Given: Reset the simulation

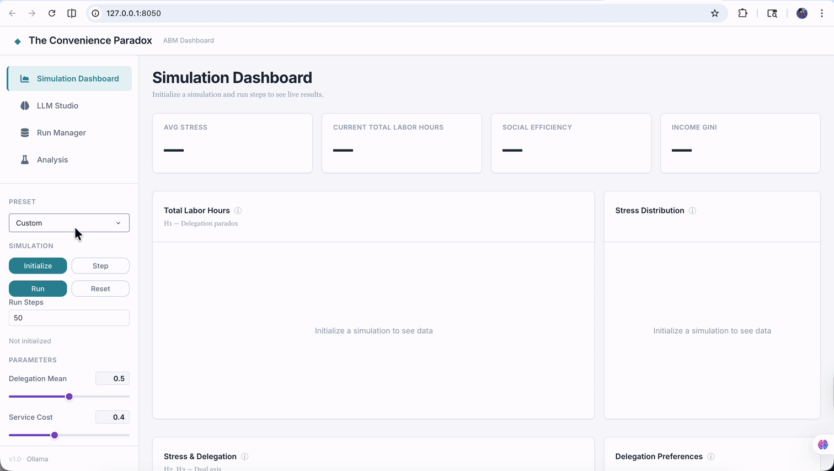Looking at the screenshot, I should pyautogui.click(x=100, y=288).
